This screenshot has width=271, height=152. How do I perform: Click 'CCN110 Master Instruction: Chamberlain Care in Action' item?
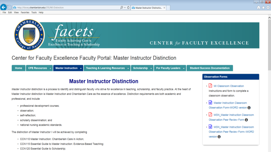(52, 139)
